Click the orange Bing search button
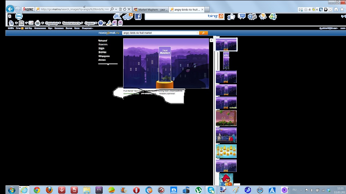 [x=221, y=16]
